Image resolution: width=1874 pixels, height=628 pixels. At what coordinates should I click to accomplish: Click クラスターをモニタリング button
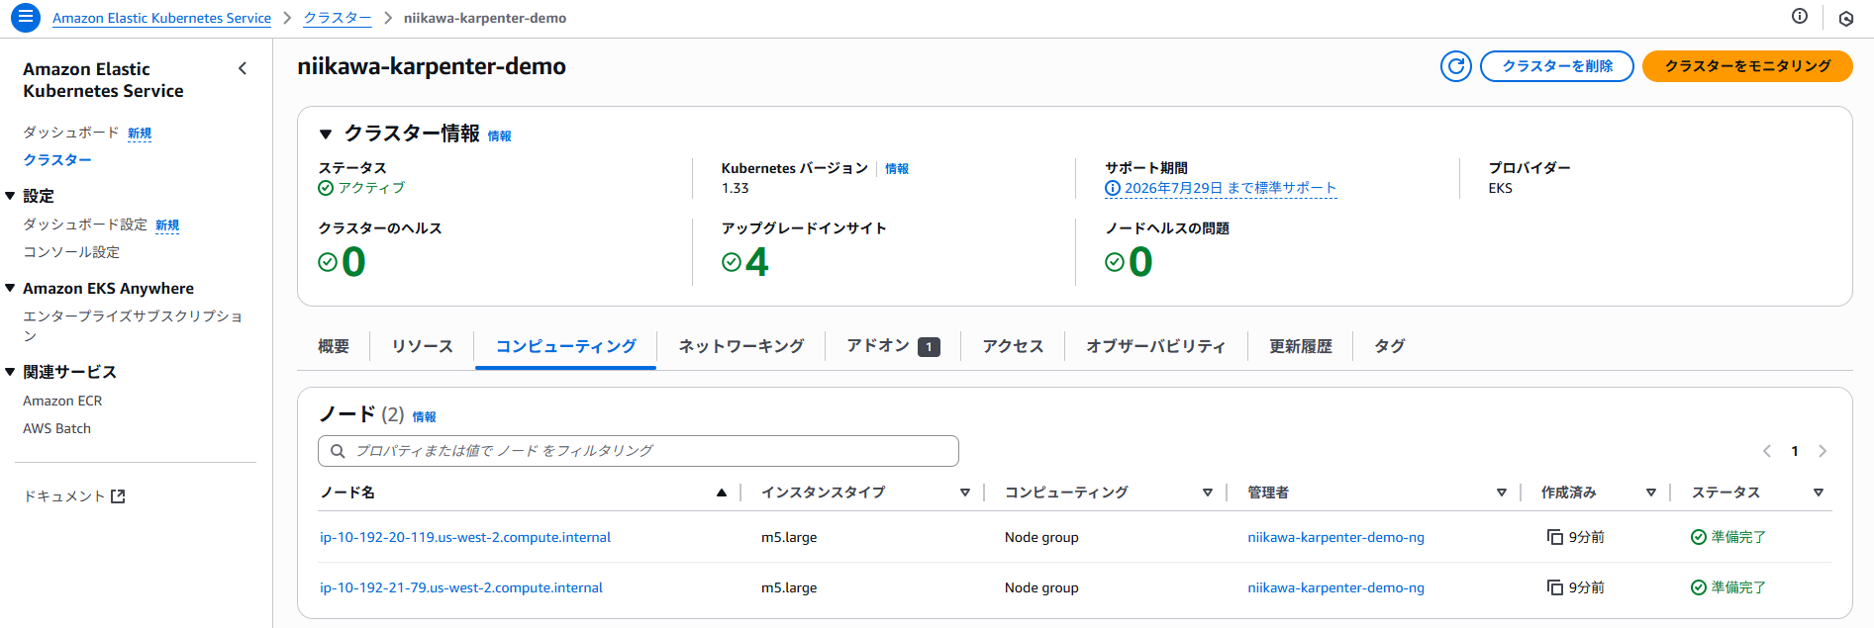1747,66
